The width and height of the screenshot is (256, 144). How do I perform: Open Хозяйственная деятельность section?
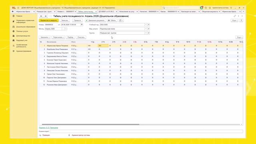pos(22,46)
